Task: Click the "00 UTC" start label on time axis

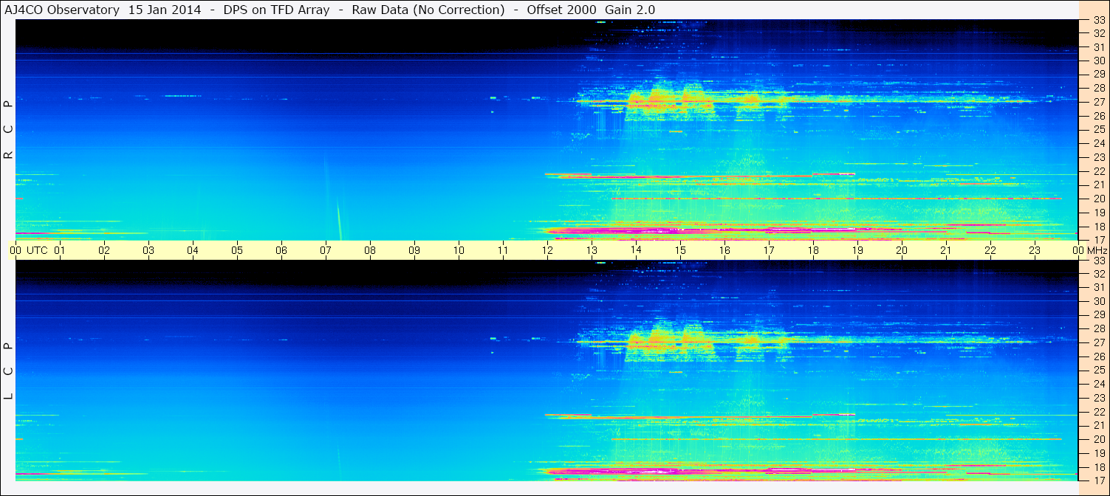Action: (x=28, y=250)
